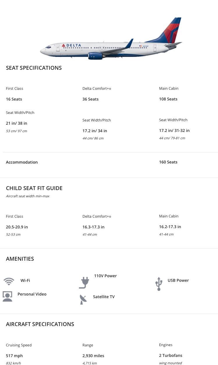Select the Satellite TV label
Viewport: 218px width, 365px height.
(104, 297)
